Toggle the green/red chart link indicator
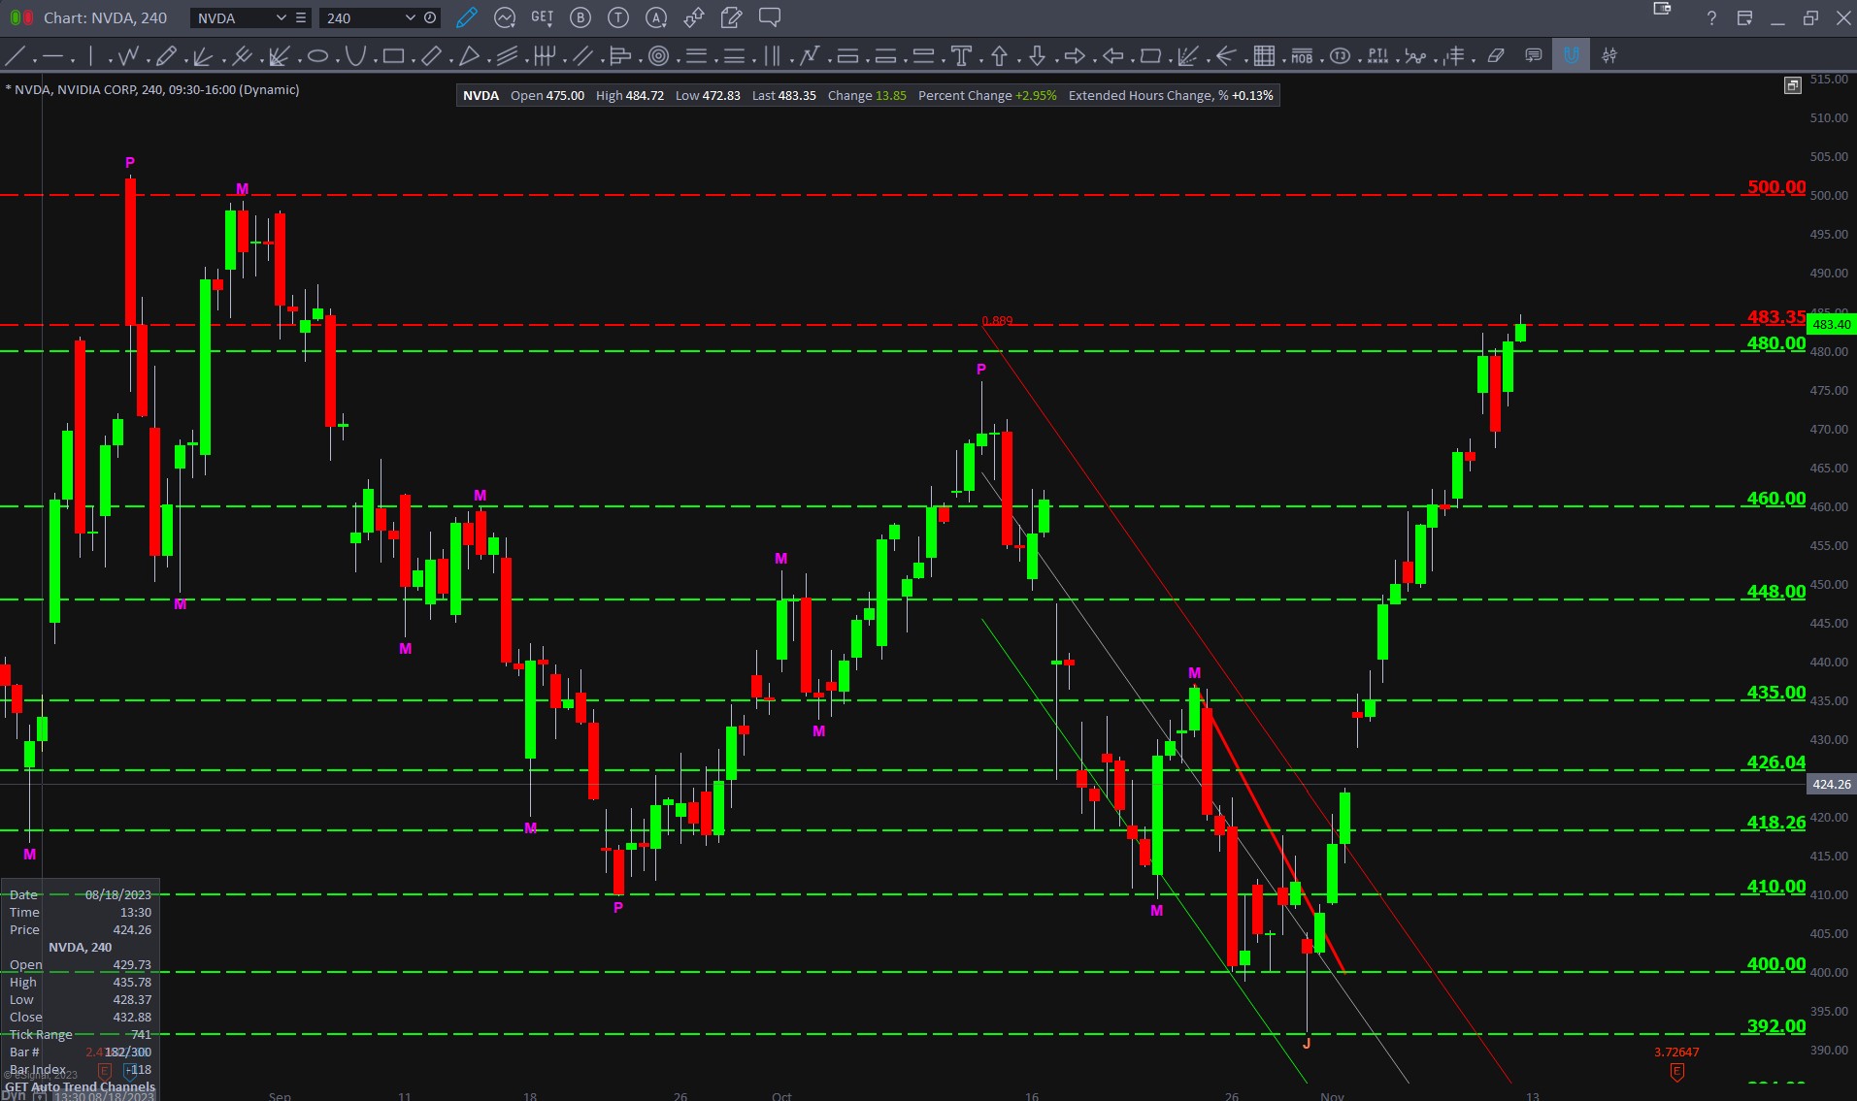The width and height of the screenshot is (1857, 1101). pos(21,17)
